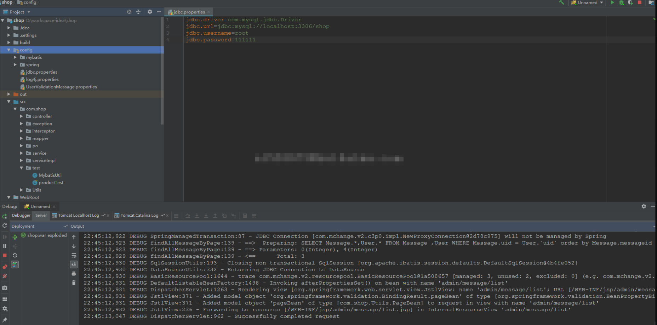Click the deployment refresh icon
The width and height of the screenshot is (657, 325).
point(15,255)
